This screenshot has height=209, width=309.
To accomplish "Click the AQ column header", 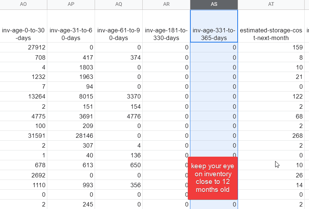I will click(119, 5).
